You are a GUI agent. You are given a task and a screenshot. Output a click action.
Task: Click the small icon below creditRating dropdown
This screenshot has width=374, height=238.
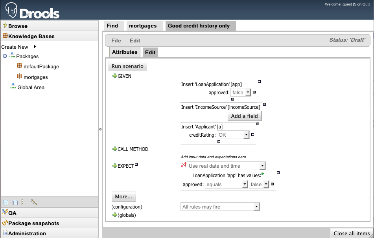(219, 141)
